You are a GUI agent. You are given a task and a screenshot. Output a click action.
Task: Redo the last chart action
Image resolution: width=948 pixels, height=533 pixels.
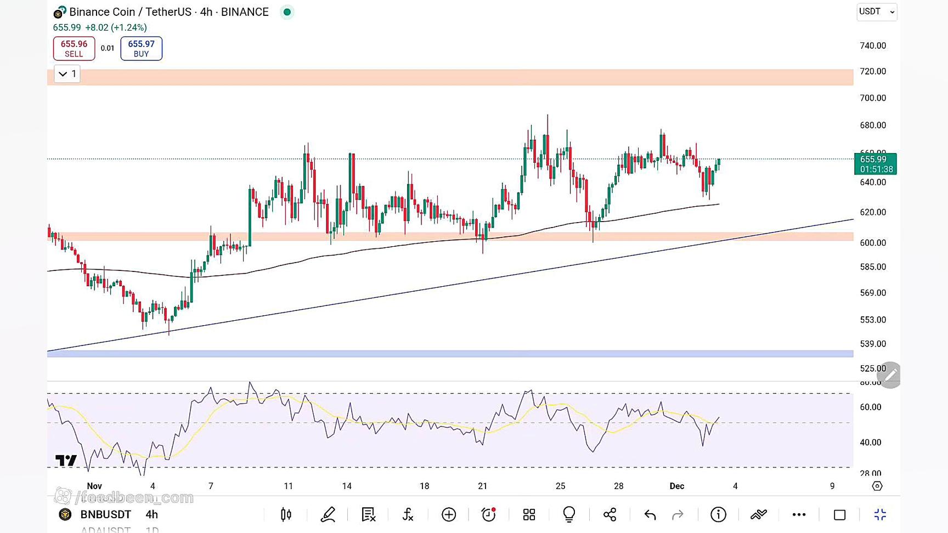(678, 515)
